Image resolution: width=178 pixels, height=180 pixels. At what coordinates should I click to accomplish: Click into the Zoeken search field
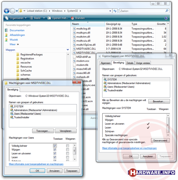[142, 11]
